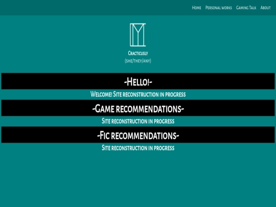Open the Home navigation link
Viewport: 276px width, 207px height.
[196, 8]
